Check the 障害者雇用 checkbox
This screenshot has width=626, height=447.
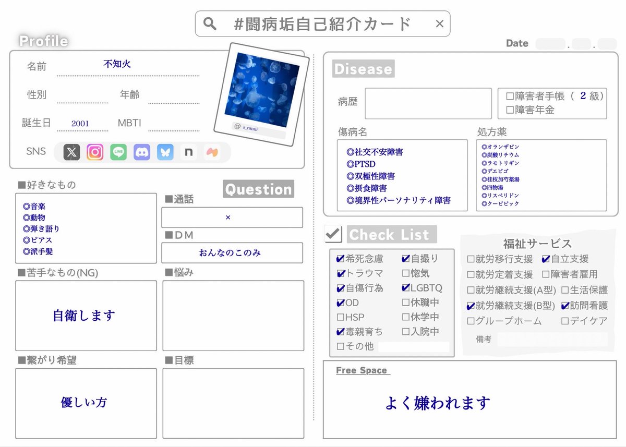(546, 274)
